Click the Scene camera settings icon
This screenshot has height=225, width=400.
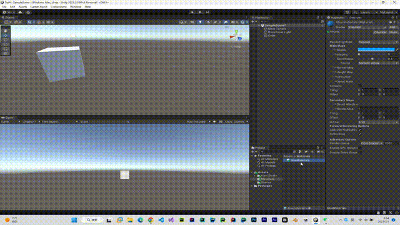tap(233, 22)
